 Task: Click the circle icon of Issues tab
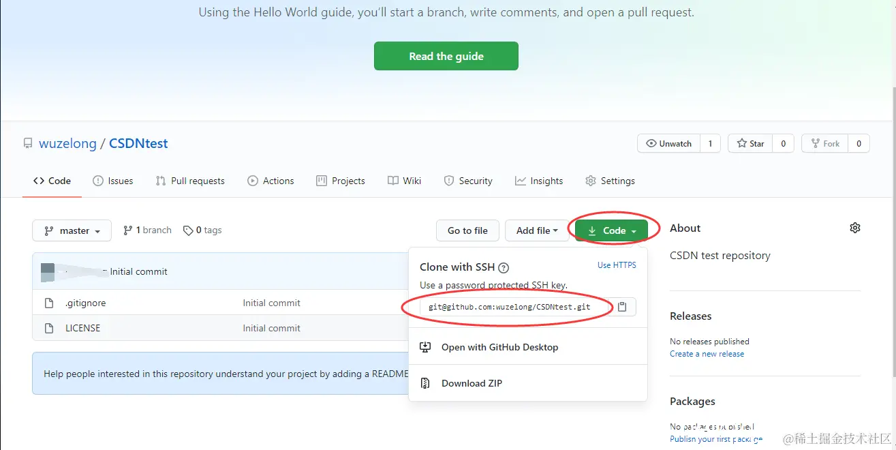[97, 181]
